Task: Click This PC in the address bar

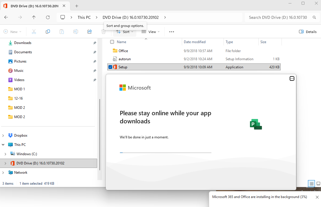Action: point(84,17)
